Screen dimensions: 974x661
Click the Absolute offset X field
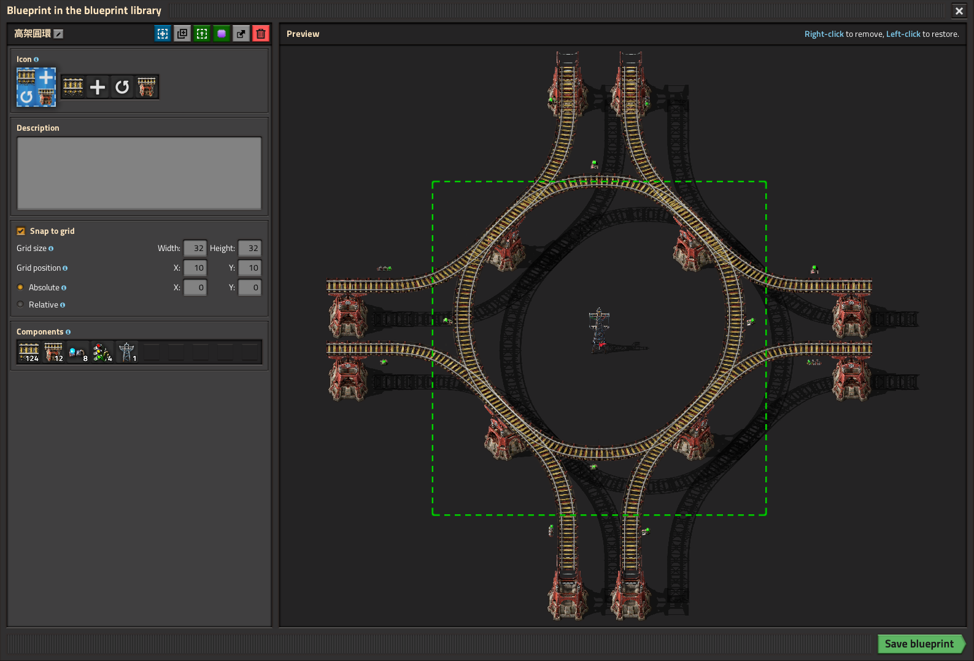click(195, 287)
